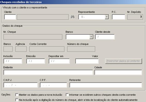The width and height of the screenshot is (146, 102).
Task: Expand the Banco combo box
Action: tap(91, 37)
